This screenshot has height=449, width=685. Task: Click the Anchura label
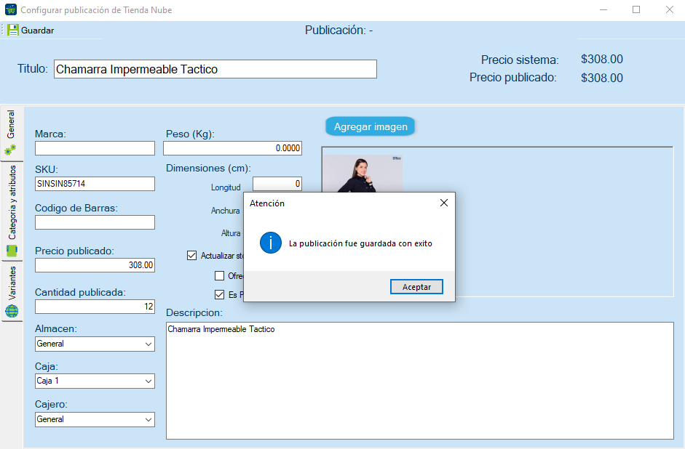point(226,211)
